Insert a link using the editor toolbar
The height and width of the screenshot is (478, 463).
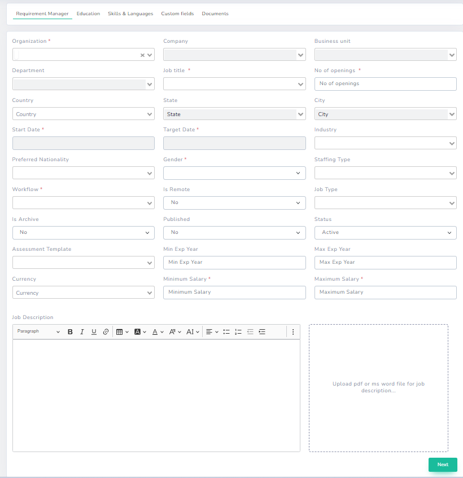[106, 331]
